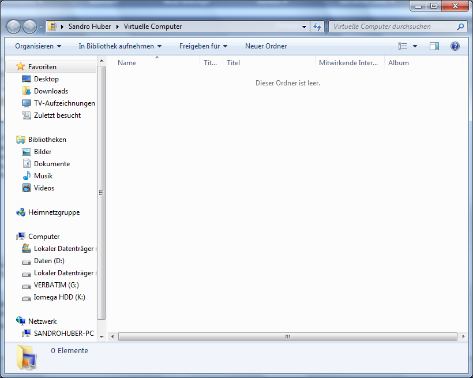The height and width of the screenshot is (378, 473).
Task: Open In Bibliothek aufnehmen menu
Action: click(120, 46)
